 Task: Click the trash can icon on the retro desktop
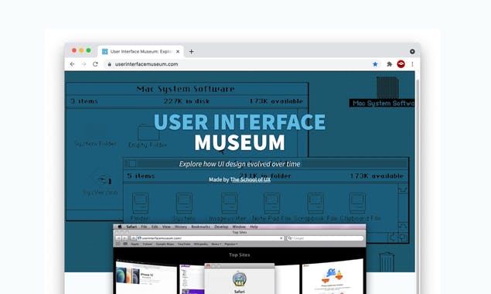coord(387,262)
